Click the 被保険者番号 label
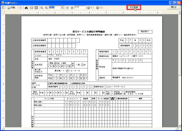Screen dimensions: 182x131 point(41,52)
